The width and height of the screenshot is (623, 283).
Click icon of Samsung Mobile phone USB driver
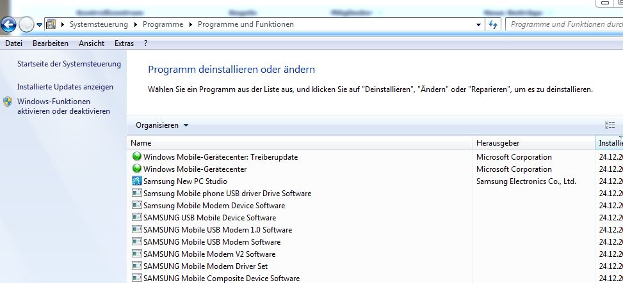[136, 193]
